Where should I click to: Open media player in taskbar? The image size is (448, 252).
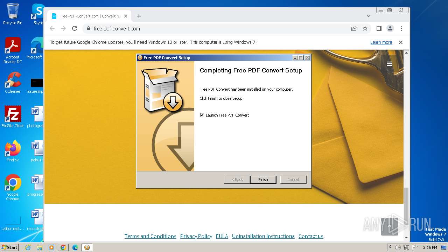51,247
